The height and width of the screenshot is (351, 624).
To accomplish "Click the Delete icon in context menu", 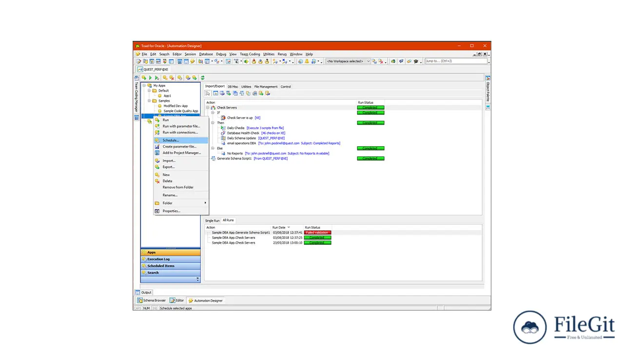I will click(157, 181).
